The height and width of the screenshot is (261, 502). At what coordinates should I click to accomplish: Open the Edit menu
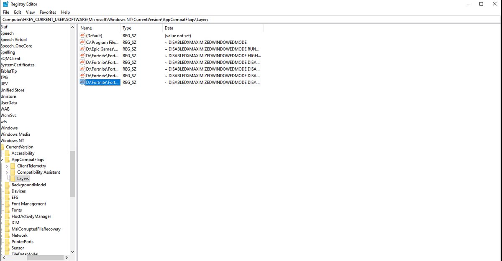pos(18,12)
